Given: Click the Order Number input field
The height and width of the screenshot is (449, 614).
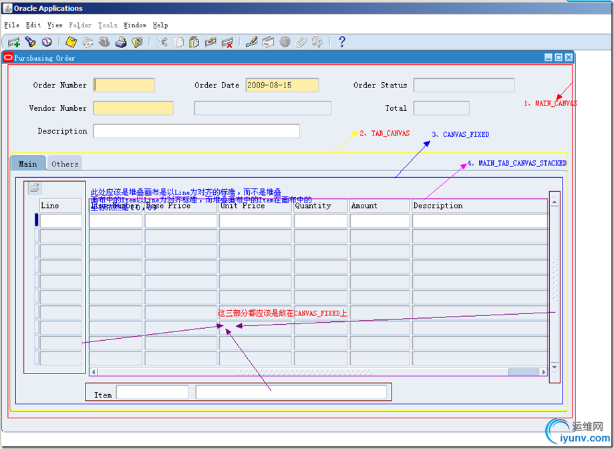Looking at the screenshot, I should point(124,86).
